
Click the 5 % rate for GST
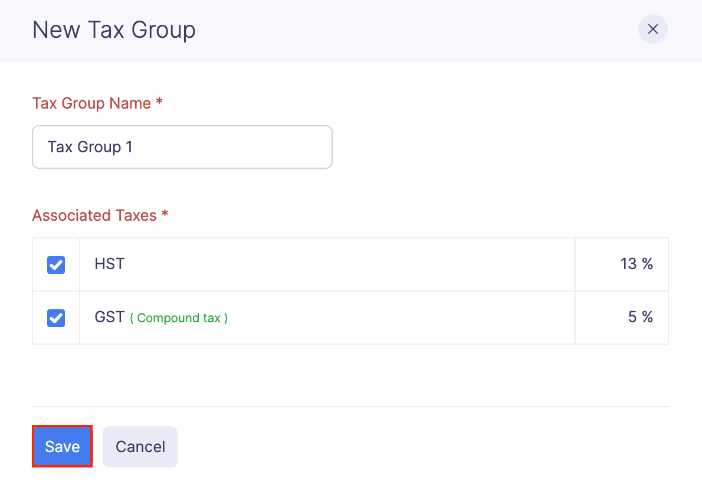point(641,317)
